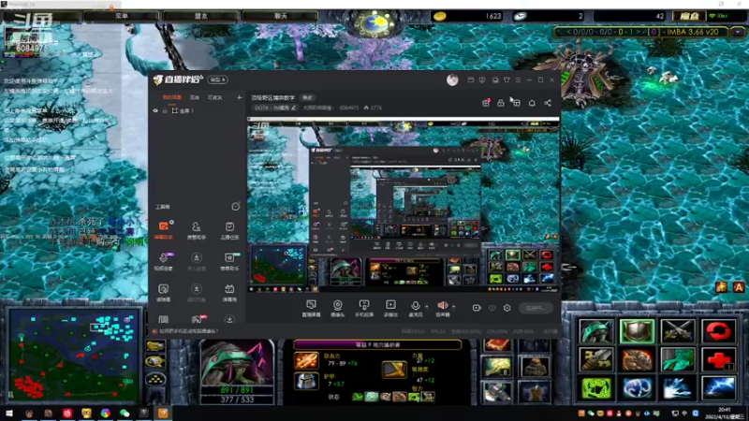The image size is (749, 421).
Task: Open the green WeChat taskbar icon
Action: 125,414
